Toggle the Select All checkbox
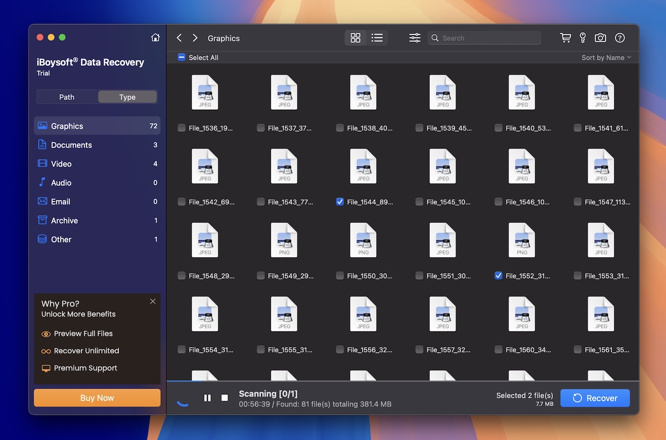The height and width of the screenshot is (440, 666). (x=181, y=57)
